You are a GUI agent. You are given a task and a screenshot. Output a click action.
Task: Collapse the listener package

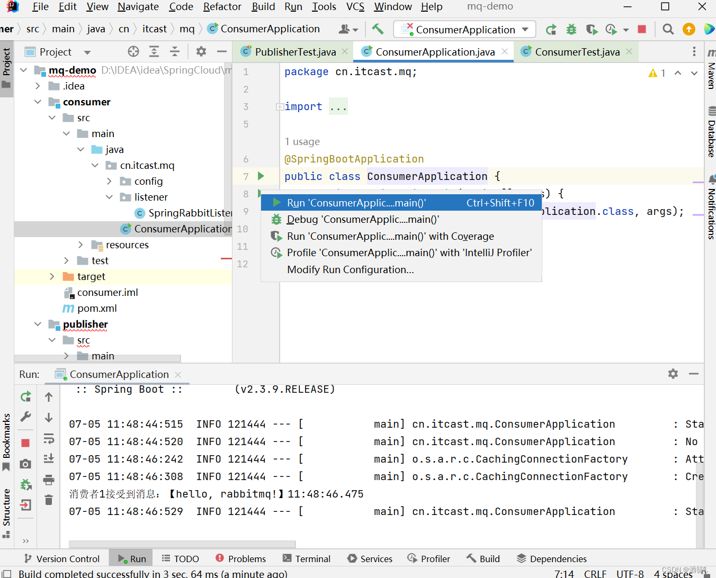[109, 197]
